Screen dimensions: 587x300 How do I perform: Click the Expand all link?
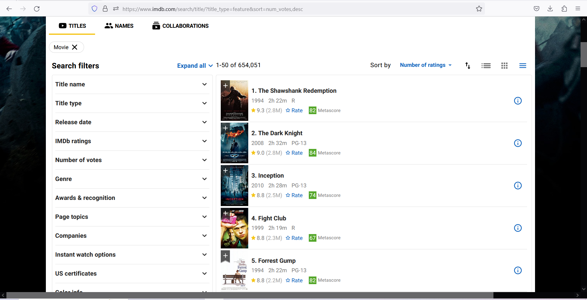point(192,66)
